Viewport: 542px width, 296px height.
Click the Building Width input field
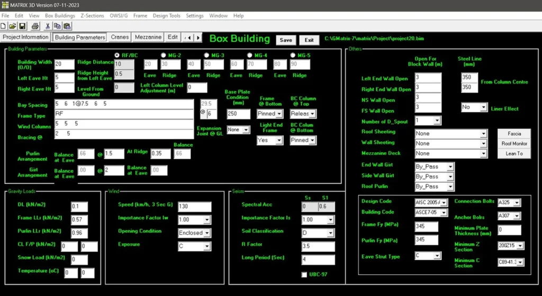(64, 64)
